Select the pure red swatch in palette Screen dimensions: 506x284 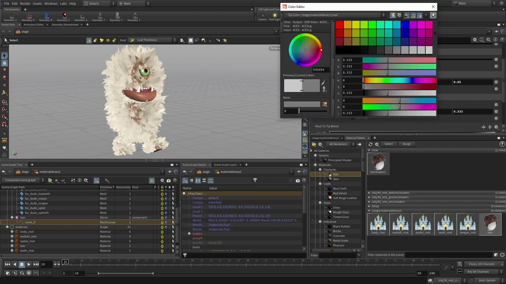click(x=340, y=25)
